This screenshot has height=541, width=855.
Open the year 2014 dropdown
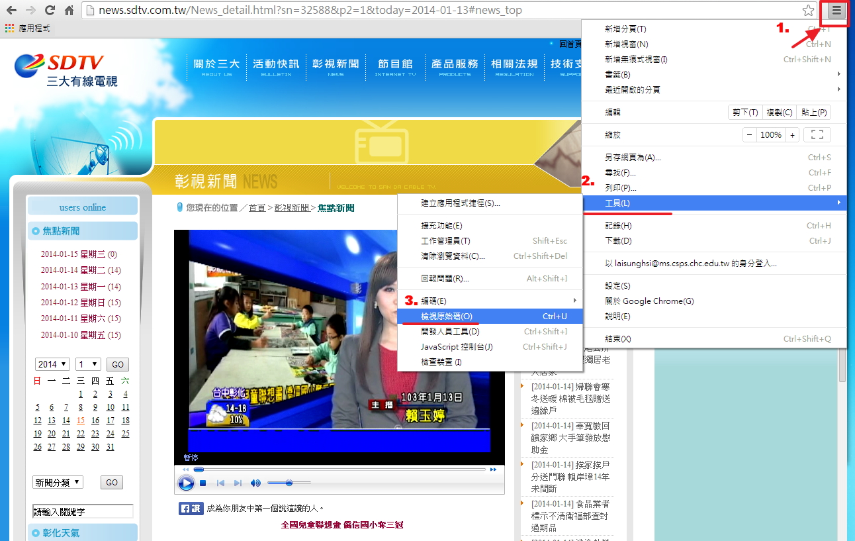[52, 364]
